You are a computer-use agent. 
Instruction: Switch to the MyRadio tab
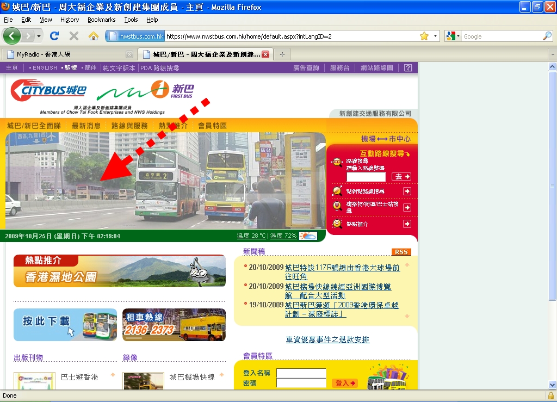[69, 54]
